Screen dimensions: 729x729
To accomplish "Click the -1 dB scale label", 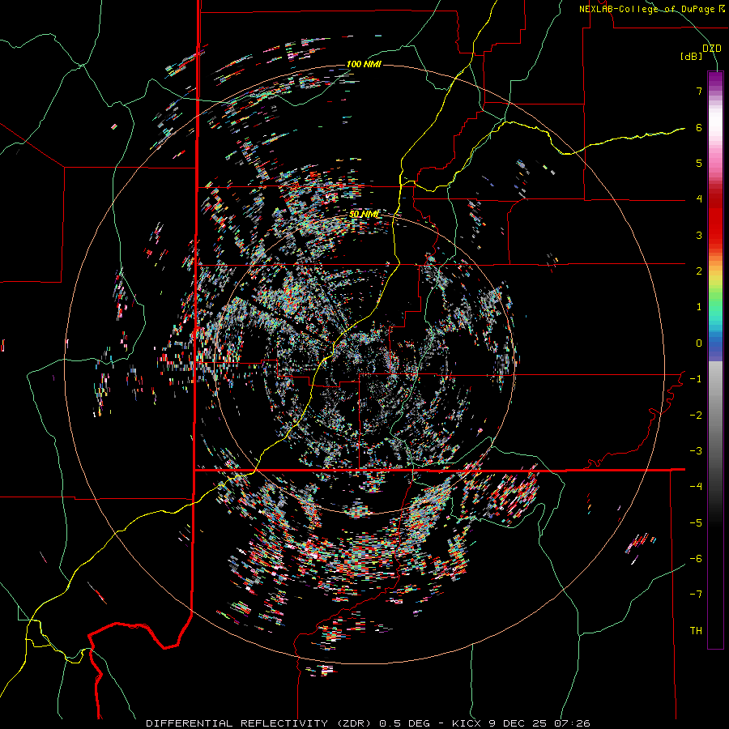I will click(696, 379).
